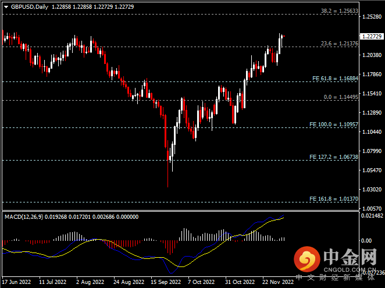Click the 1.25280 value on price scale

(371, 17)
